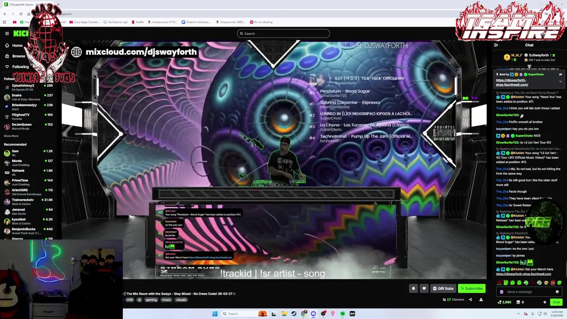Open Murda Just Chatting channel
Screen dimensions: 567x319
tap(28, 163)
